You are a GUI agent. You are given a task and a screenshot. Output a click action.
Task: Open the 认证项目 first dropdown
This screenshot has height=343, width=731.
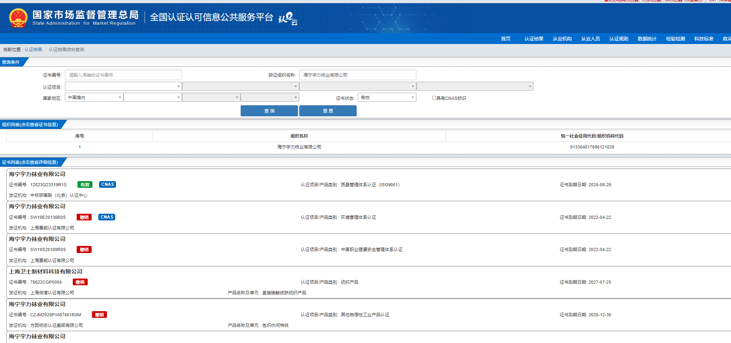point(123,86)
